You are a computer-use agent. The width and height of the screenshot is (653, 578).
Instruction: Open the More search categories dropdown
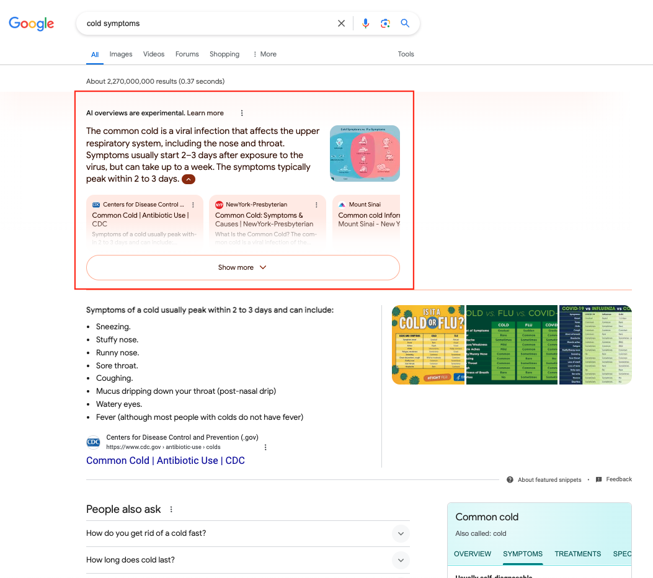click(264, 55)
